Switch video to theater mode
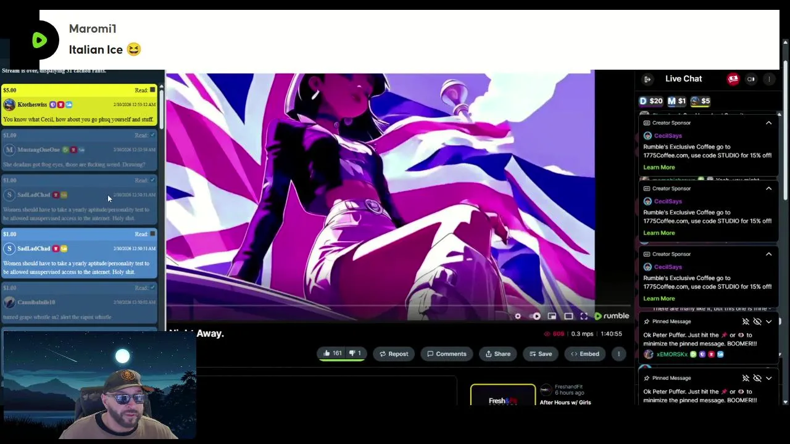Viewport: 790px width, 444px height. pos(568,316)
